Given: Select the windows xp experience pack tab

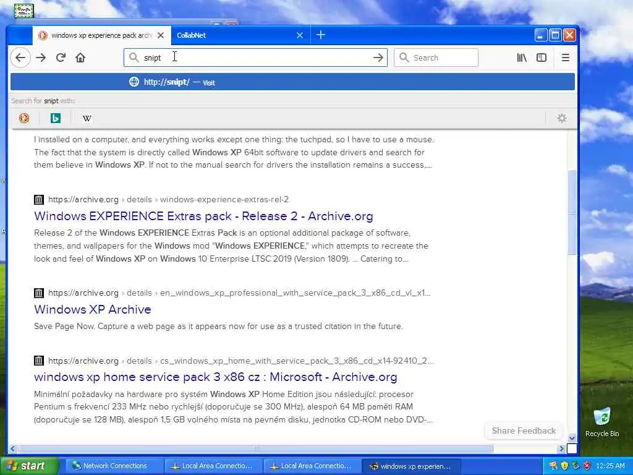Looking at the screenshot, I should coord(102,35).
